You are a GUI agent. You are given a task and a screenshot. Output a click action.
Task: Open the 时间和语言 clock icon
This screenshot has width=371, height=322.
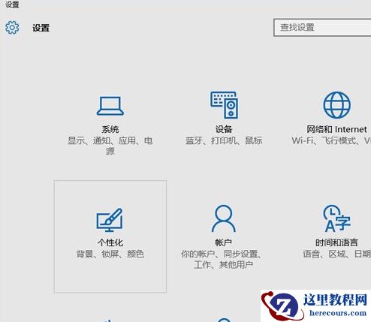click(x=336, y=218)
